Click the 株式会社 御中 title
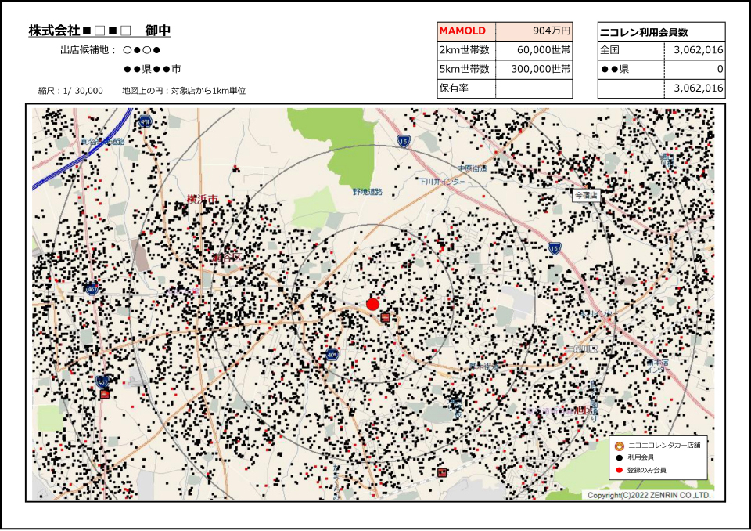The height and width of the screenshot is (531, 751). 99,31
